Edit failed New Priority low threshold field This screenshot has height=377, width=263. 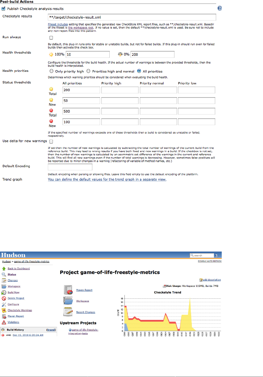click(196, 122)
